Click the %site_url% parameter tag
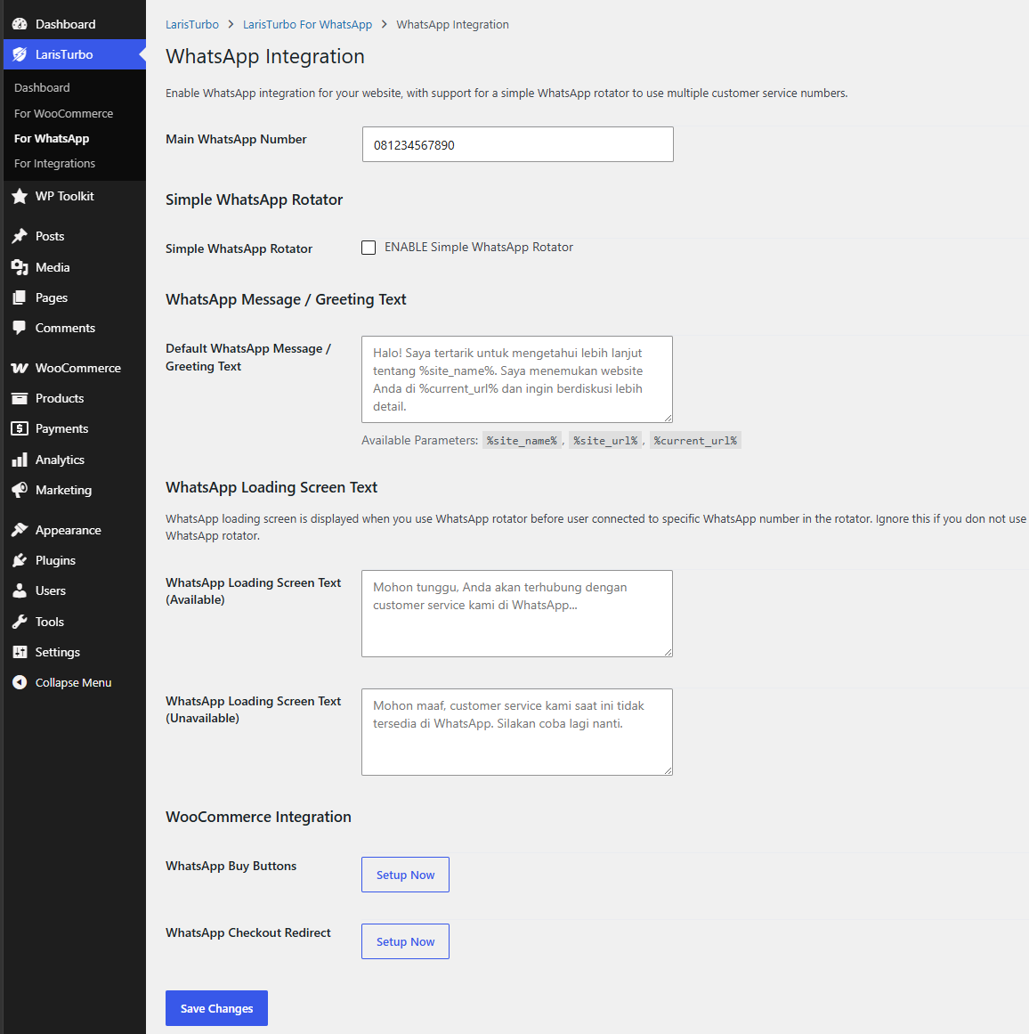 tap(605, 441)
